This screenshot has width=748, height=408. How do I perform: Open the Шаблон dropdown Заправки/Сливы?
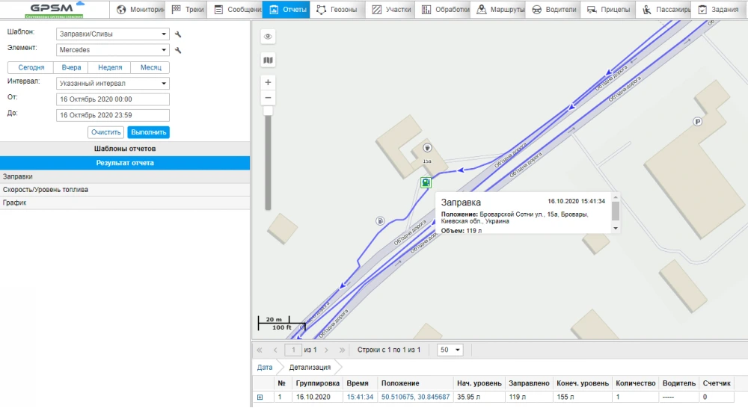coord(113,34)
